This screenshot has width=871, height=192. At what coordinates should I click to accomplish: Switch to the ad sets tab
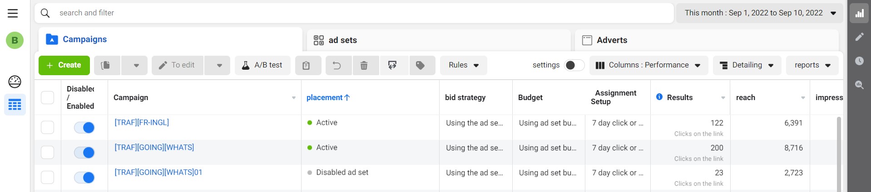343,40
